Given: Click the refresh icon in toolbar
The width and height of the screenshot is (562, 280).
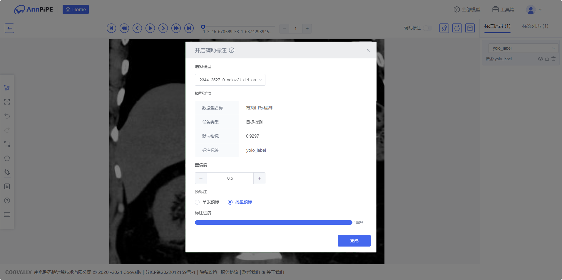Looking at the screenshot, I should coord(457,28).
